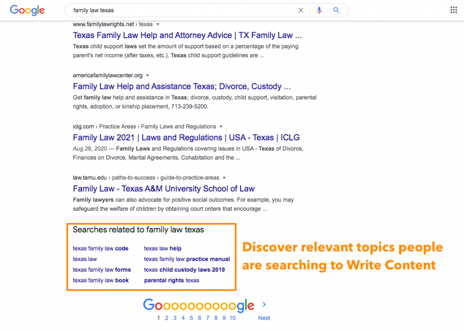Open 'Family Law - Texas A&M University' result
Image resolution: width=464 pixels, height=331 pixels.
[164, 189]
